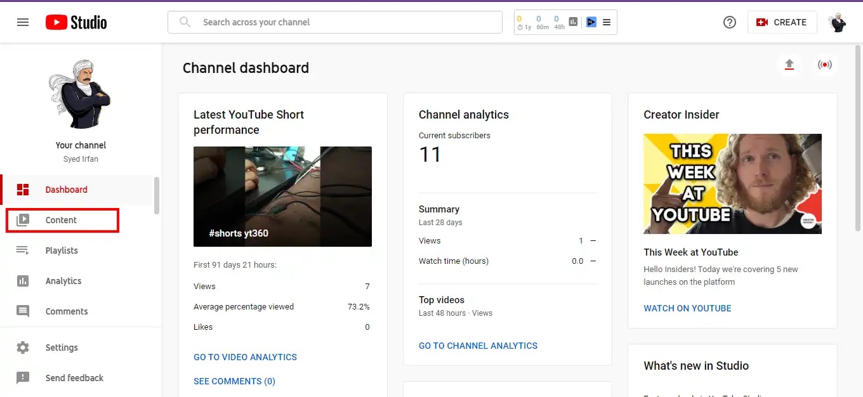
Task: Open the #shorts yt360 video thumbnail
Action: point(282,197)
